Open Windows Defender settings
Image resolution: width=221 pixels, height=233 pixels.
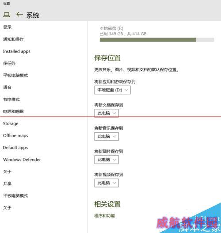pyautogui.click(x=22, y=160)
